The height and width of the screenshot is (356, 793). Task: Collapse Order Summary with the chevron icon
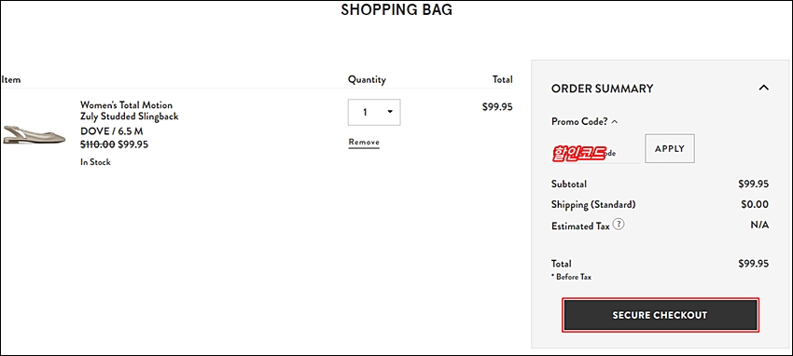tap(764, 88)
